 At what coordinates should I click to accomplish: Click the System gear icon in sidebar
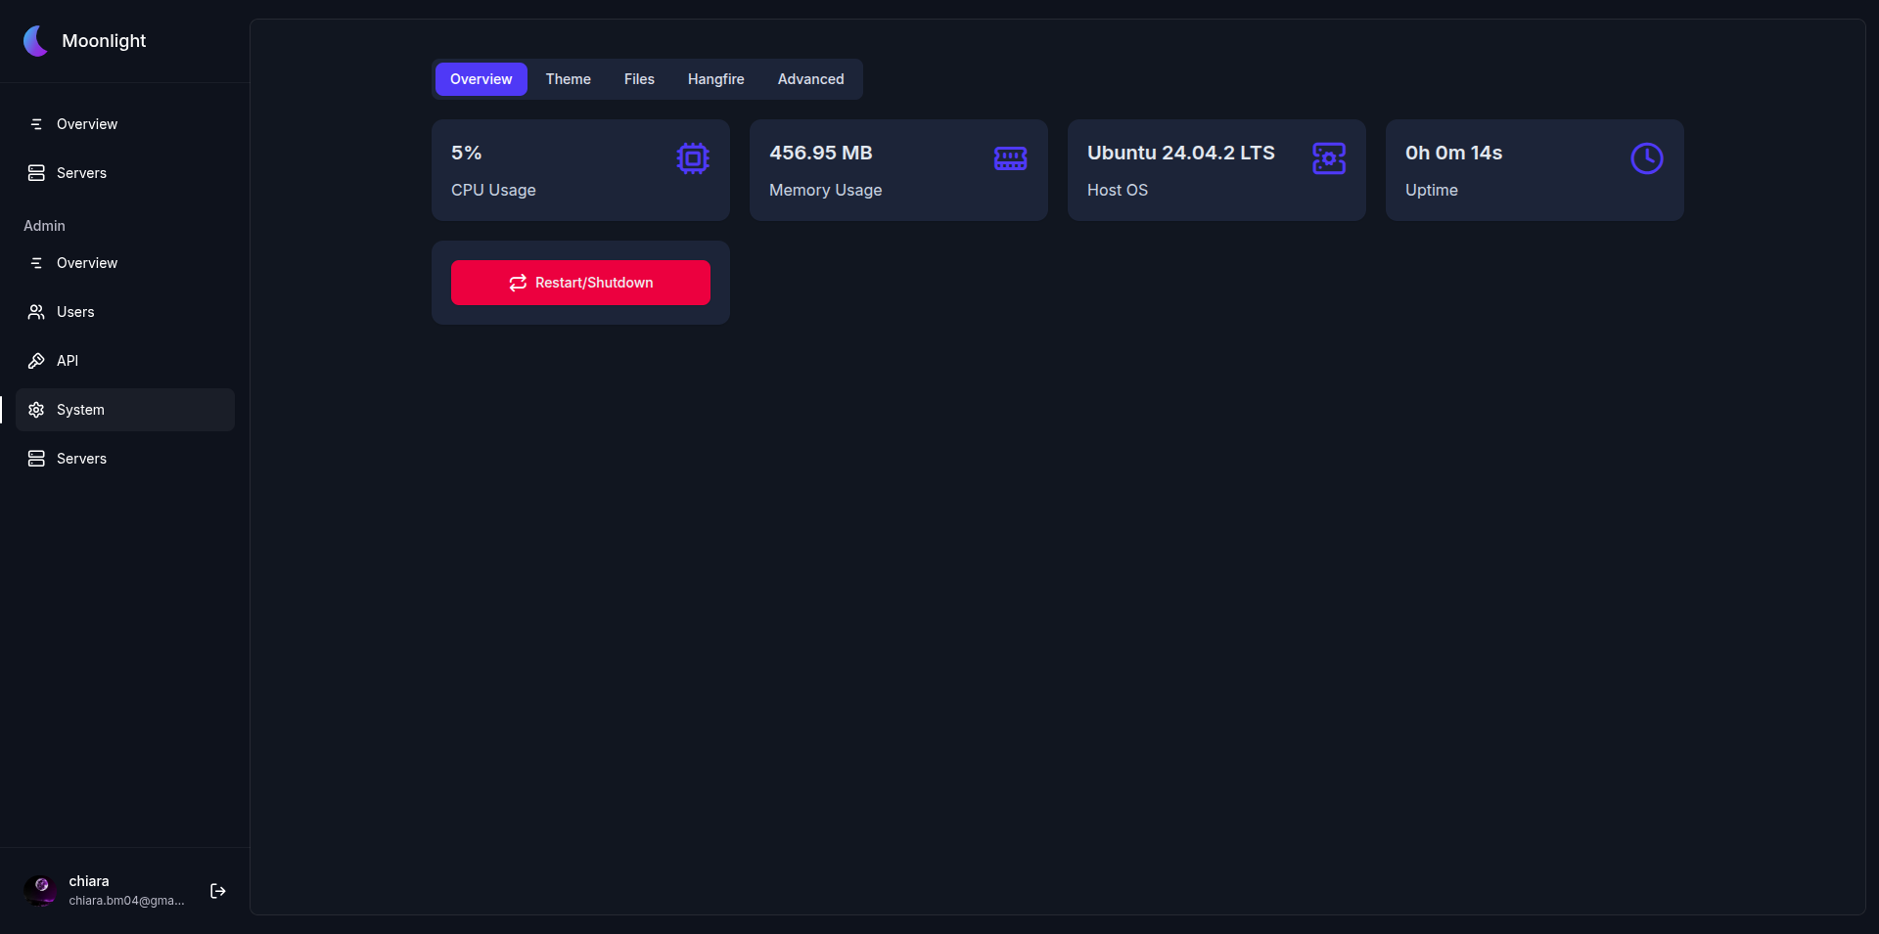click(x=36, y=410)
